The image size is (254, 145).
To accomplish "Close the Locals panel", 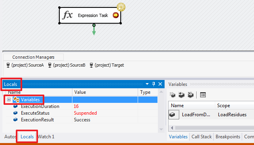I will click(160, 84).
